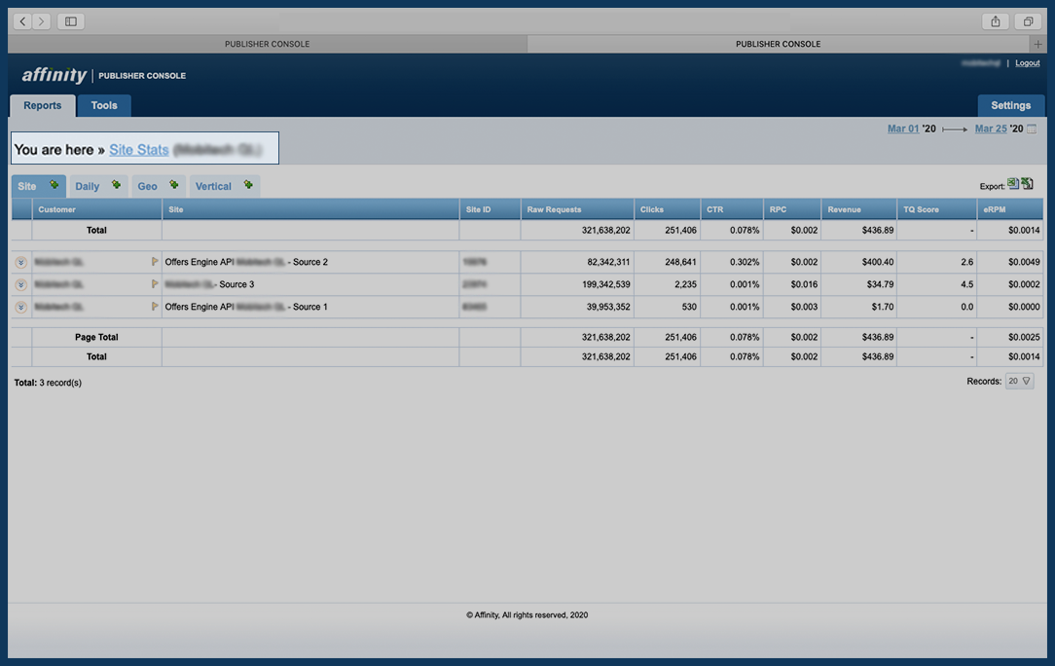
Task: Expand the Source 2 row details
Action: 20,262
